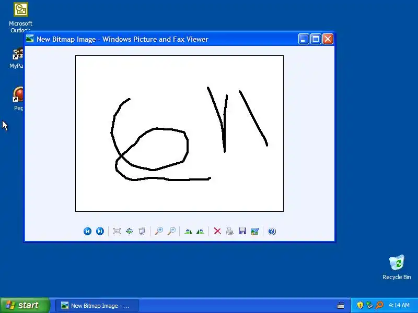
Task: Go to the Previous Image
Action: coord(87,231)
